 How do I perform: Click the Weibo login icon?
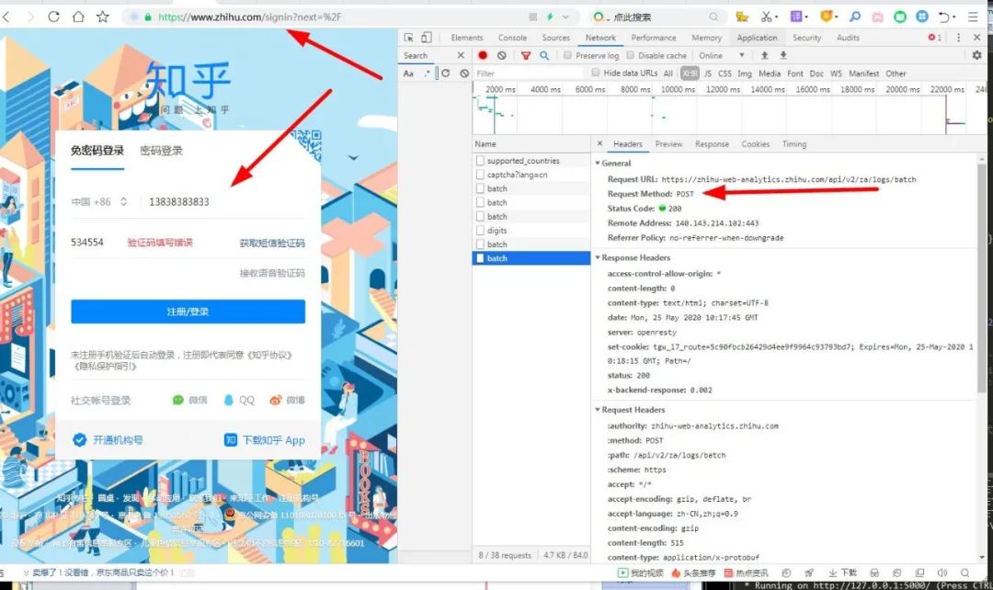point(276,400)
